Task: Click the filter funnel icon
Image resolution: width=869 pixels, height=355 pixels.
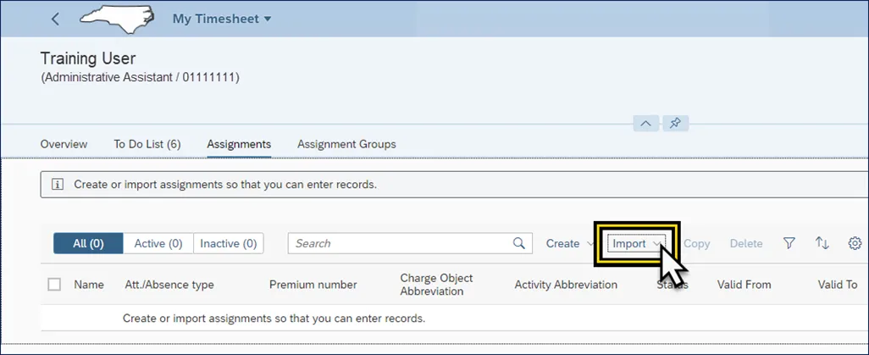Action: pos(789,244)
